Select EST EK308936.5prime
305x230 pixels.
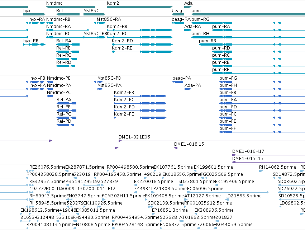click(x=214, y=211)
